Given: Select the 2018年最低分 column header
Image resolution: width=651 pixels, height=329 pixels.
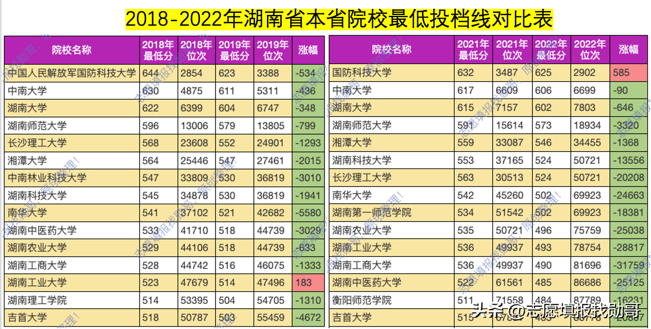Looking at the screenshot, I should pyautogui.click(x=158, y=50).
